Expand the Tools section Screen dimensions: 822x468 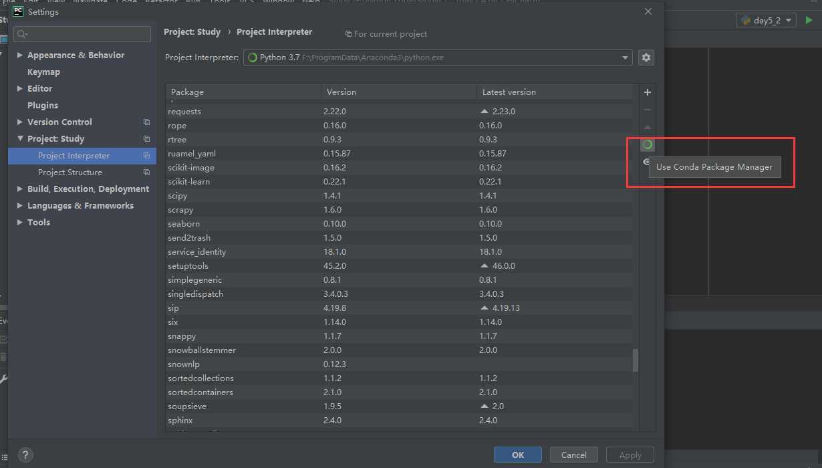tap(20, 223)
